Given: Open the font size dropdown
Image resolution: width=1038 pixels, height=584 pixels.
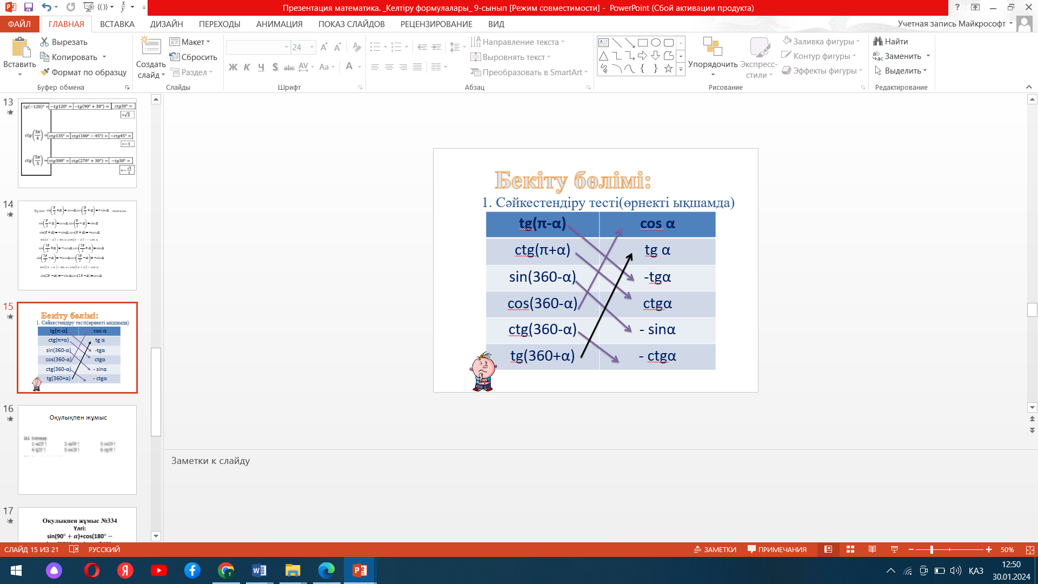Looking at the screenshot, I should tap(312, 48).
